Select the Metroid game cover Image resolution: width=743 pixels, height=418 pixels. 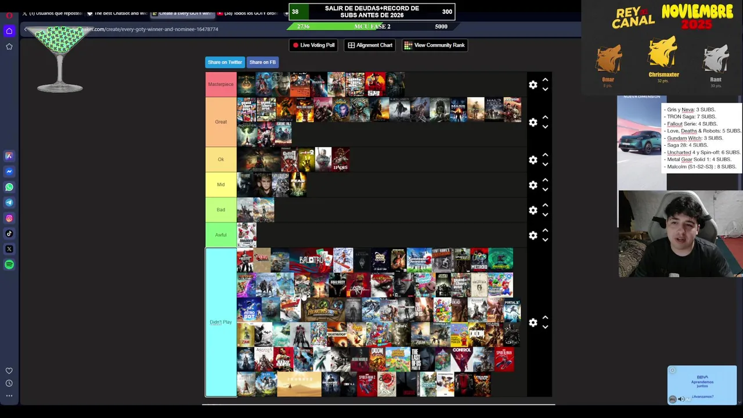[479, 260]
